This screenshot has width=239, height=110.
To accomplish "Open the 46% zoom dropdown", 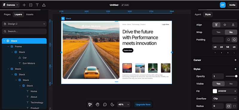I will pyautogui.click(x=124, y=105).
